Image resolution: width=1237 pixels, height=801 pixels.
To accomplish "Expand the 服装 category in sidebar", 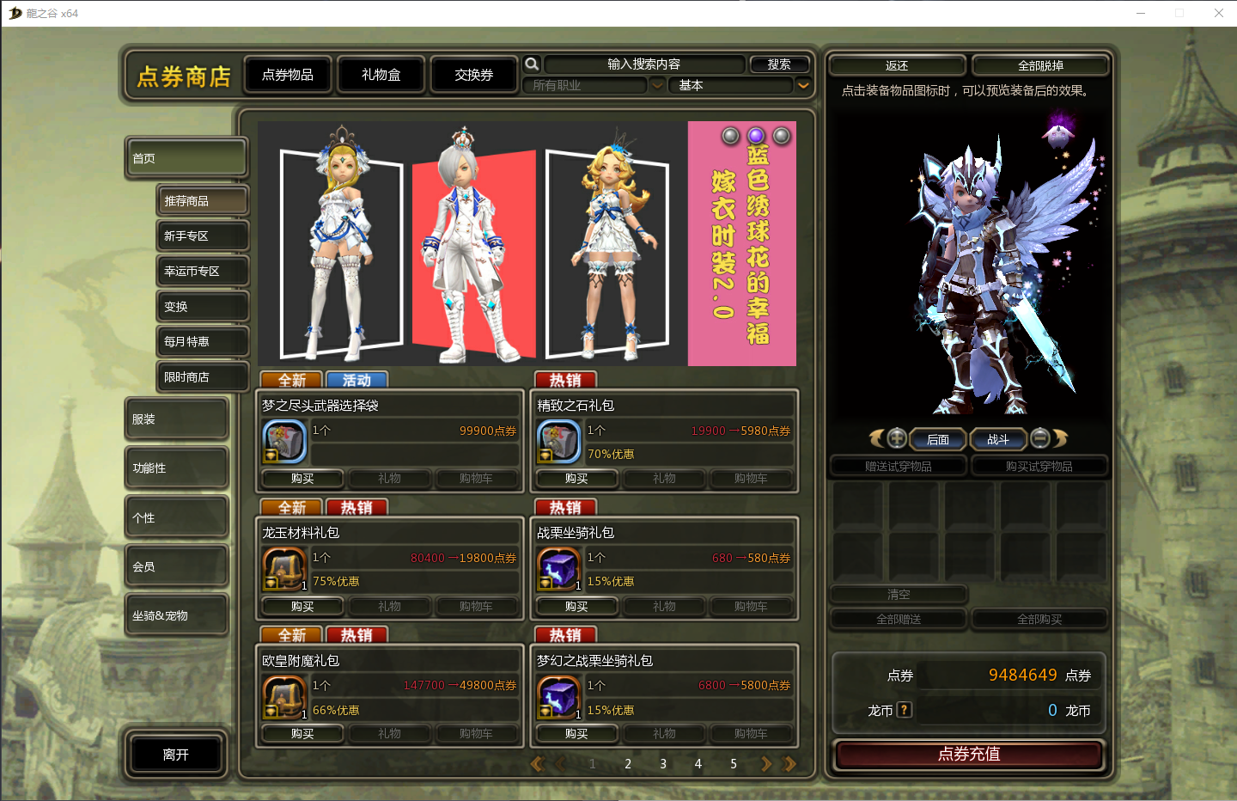I will point(176,419).
